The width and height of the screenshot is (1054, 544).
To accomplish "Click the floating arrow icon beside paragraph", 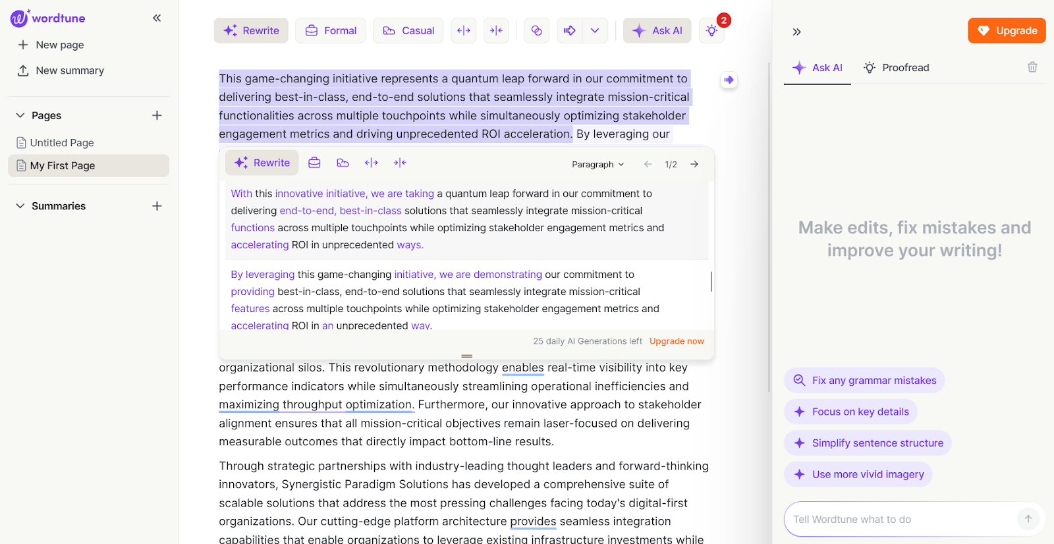I will point(729,80).
